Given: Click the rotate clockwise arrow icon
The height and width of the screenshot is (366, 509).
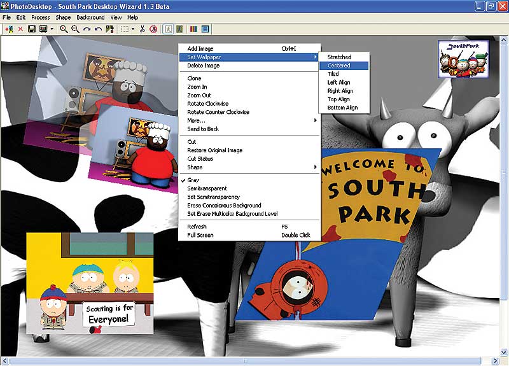Looking at the screenshot, I should pos(87,29).
